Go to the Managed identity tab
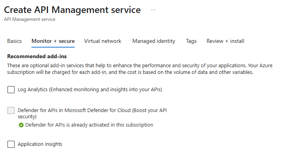 tap(153, 41)
